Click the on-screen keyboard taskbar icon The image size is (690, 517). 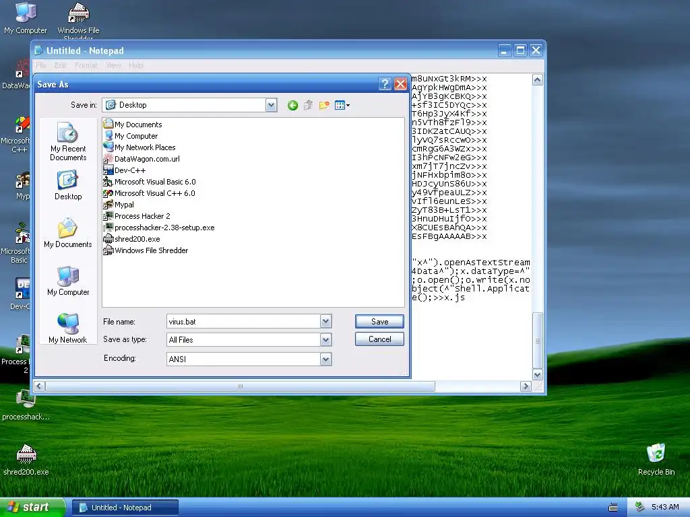[x=613, y=508]
